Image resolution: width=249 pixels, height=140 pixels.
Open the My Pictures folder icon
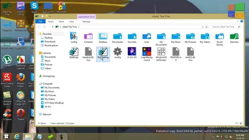190,38
